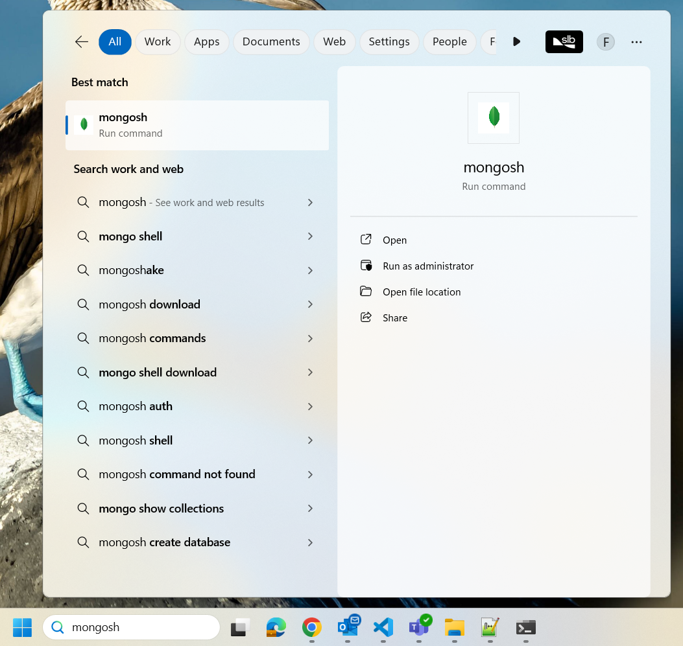Viewport: 683px width, 646px height.
Task: Open the three-dot options menu
Action: pos(636,42)
